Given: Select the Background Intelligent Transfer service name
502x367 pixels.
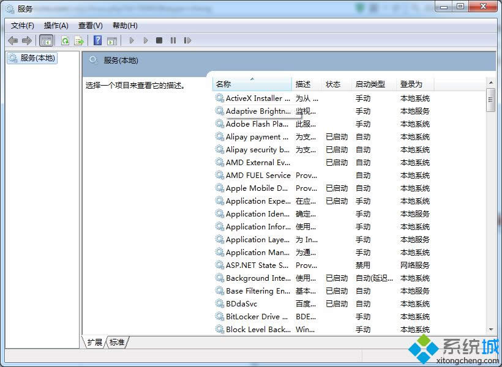Looking at the screenshot, I should pyautogui.click(x=258, y=278).
